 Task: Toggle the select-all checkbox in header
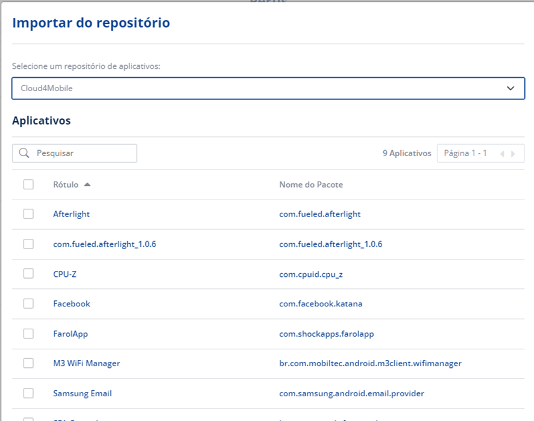(28, 185)
